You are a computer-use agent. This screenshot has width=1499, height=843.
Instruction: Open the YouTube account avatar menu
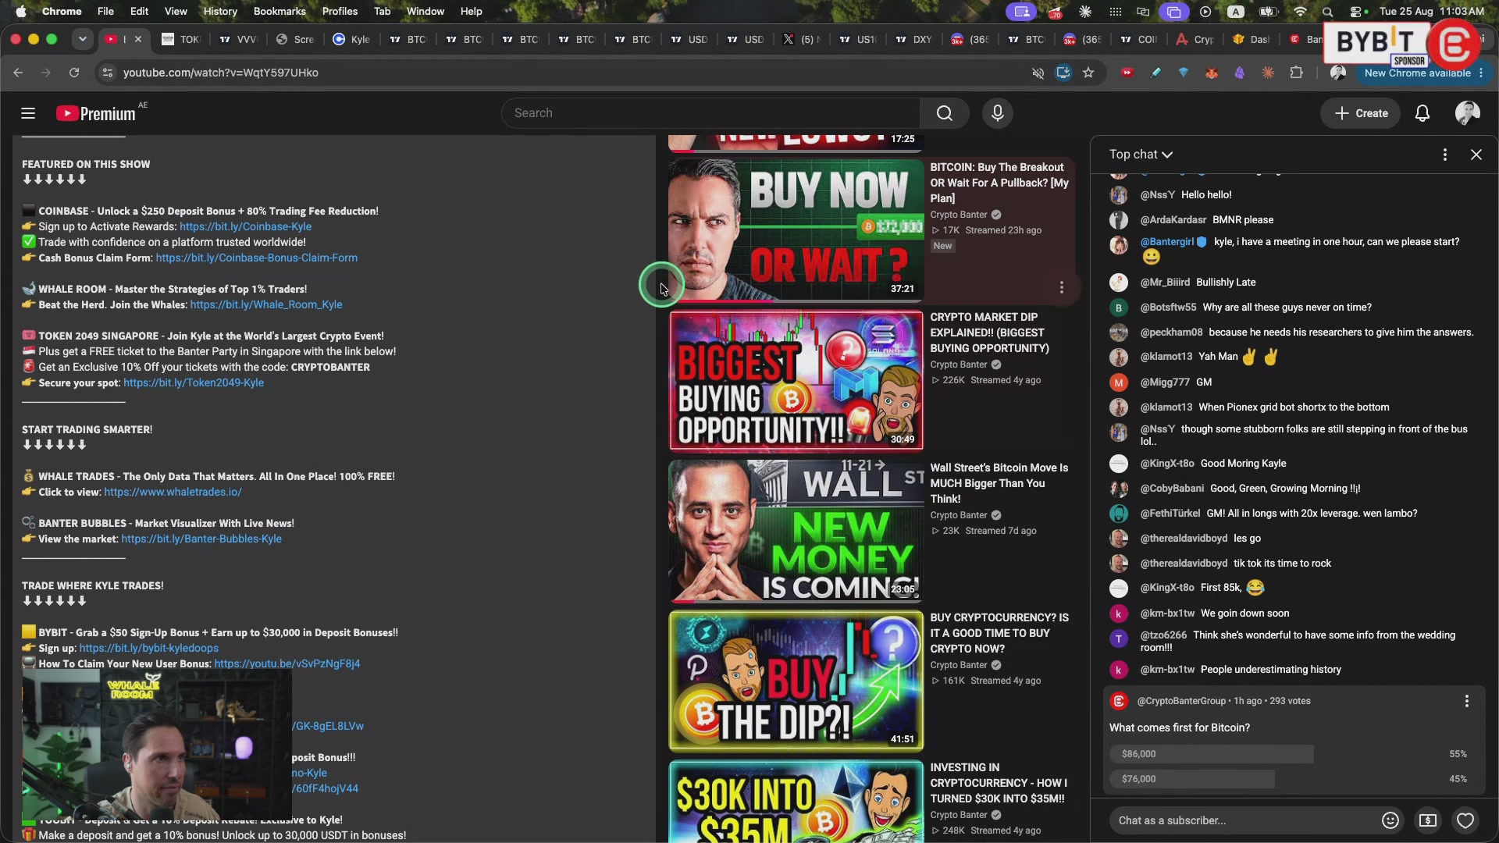(1468, 113)
